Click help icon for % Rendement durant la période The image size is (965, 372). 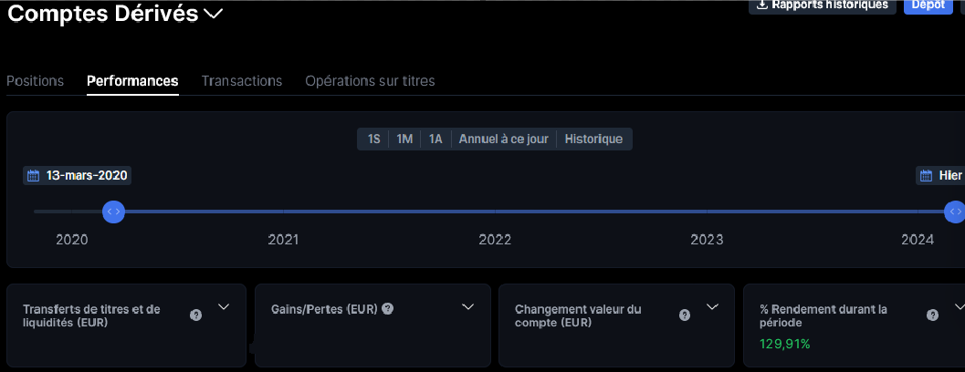tap(932, 315)
